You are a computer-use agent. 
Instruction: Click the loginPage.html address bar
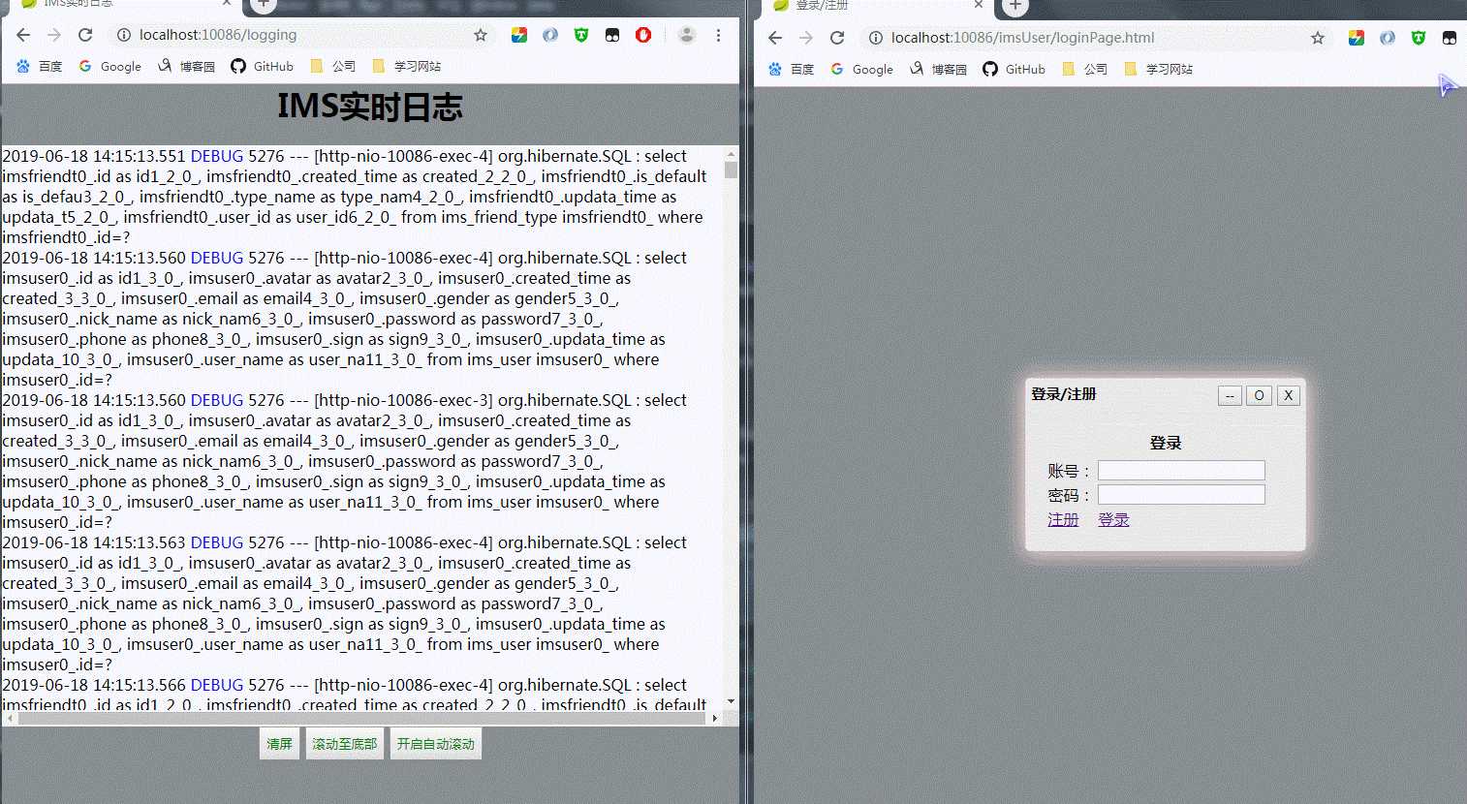point(1095,38)
